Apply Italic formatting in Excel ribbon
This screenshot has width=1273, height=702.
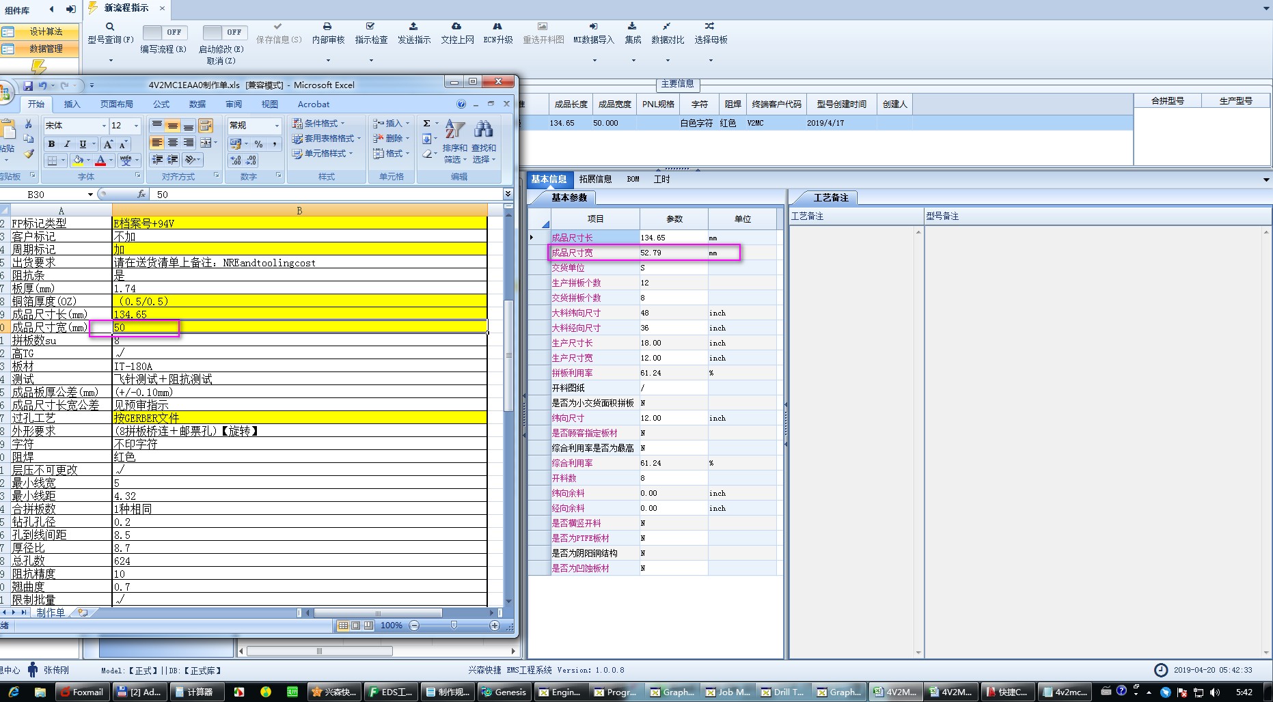[67, 144]
